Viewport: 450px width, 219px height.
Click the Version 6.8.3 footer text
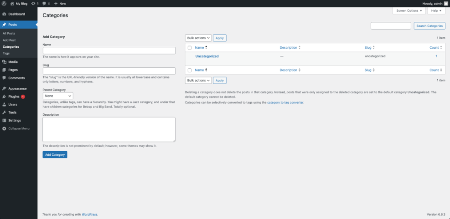pos(436,214)
